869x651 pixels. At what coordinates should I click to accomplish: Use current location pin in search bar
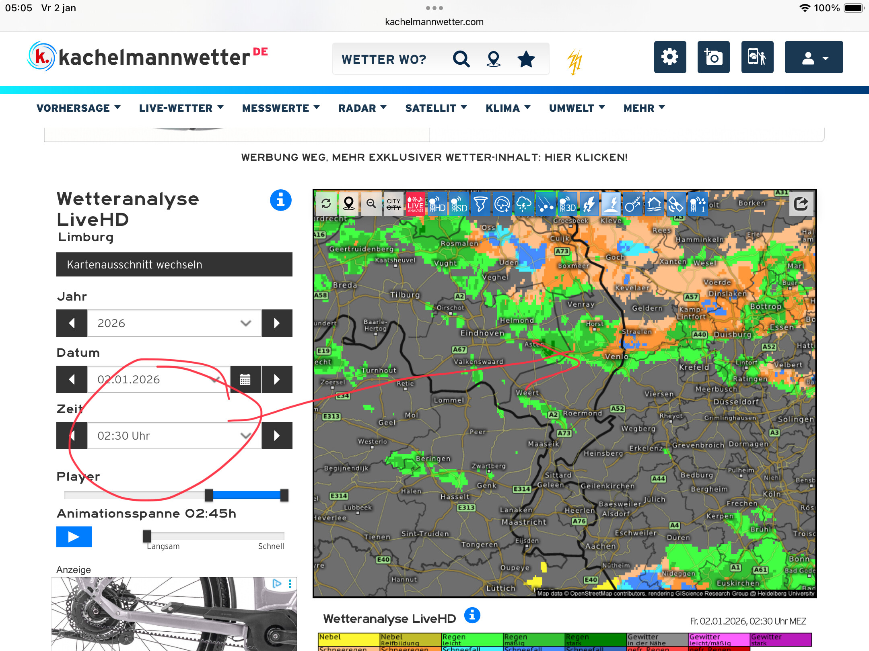[x=494, y=59]
